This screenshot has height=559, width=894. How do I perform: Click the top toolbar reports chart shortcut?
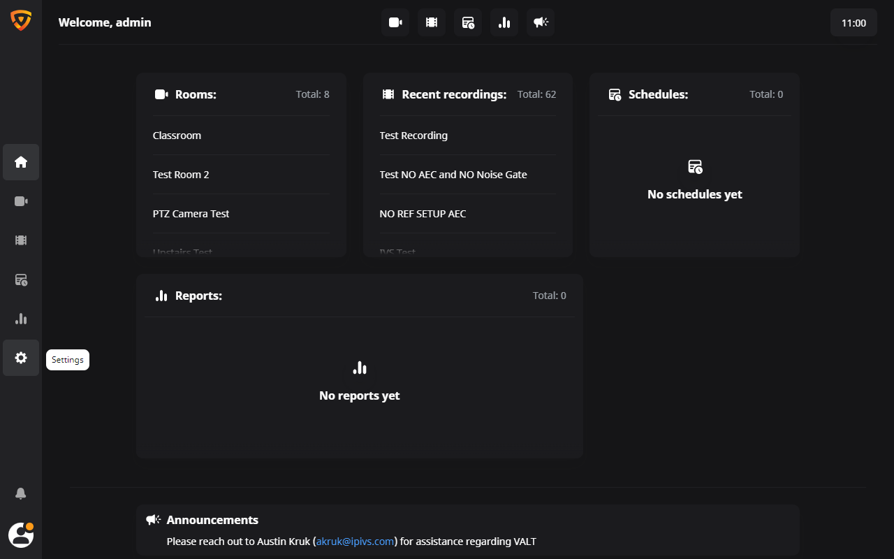[504, 22]
